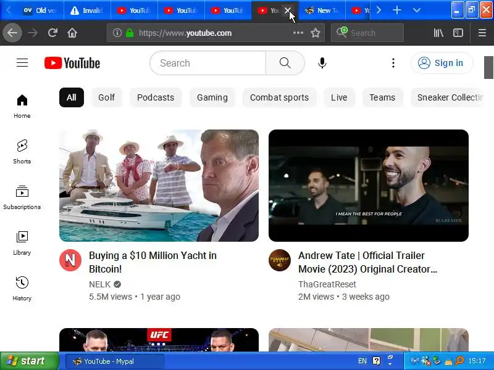Open the Andrew Tate trailer thumbnail

[368, 186]
